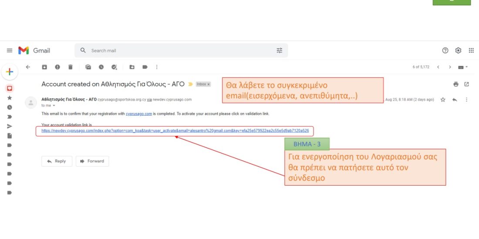Go back to inbox arrow
This screenshot has width=479, height=239.
28,67
